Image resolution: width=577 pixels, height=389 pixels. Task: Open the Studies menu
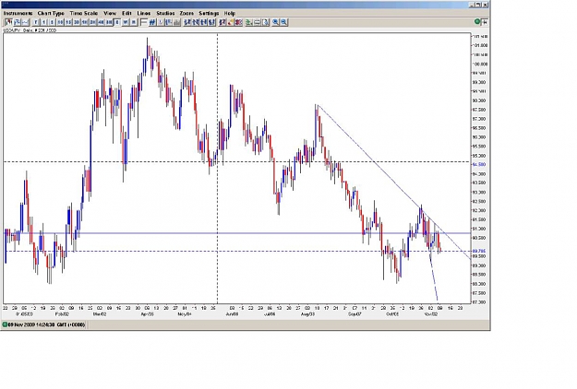(x=165, y=13)
